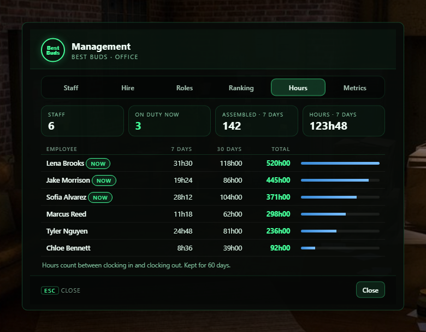Select employee name Jake Morrison
The width and height of the screenshot is (426, 332).
point(68,180)
